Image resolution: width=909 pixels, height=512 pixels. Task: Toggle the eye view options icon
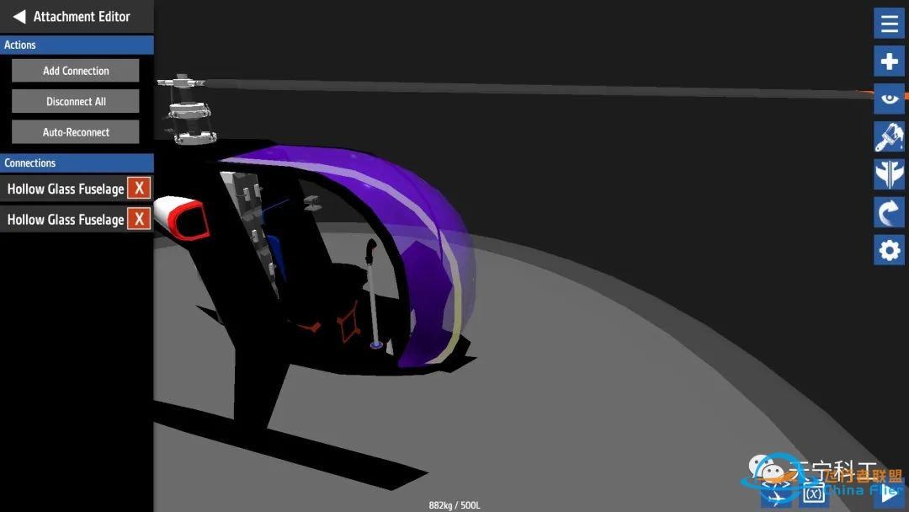coord(889,99)
